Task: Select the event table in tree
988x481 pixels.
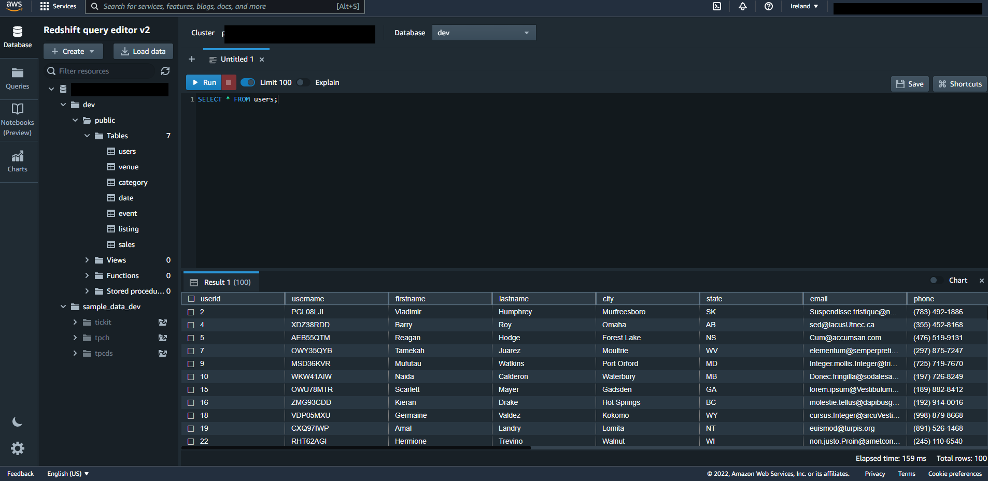Action: tap(128, 213)
